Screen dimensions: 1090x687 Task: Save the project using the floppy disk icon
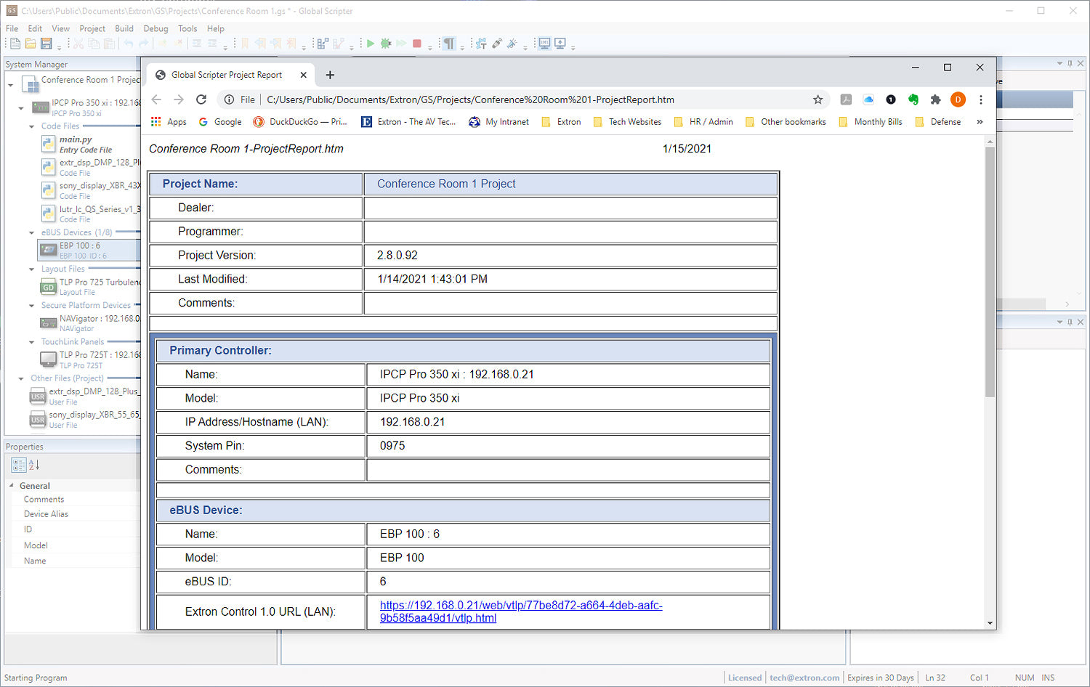(x=47, y=44)
